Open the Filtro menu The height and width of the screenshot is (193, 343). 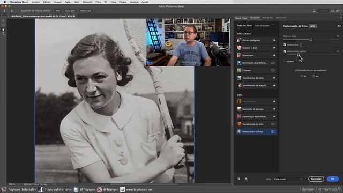[98, 2]
